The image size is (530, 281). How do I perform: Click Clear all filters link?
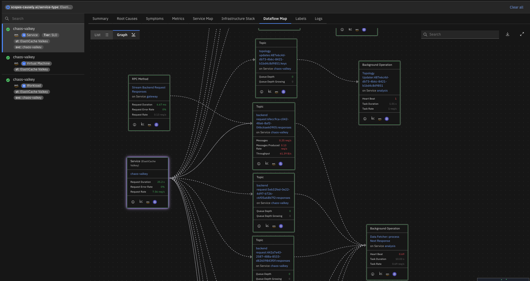(516, 7)
